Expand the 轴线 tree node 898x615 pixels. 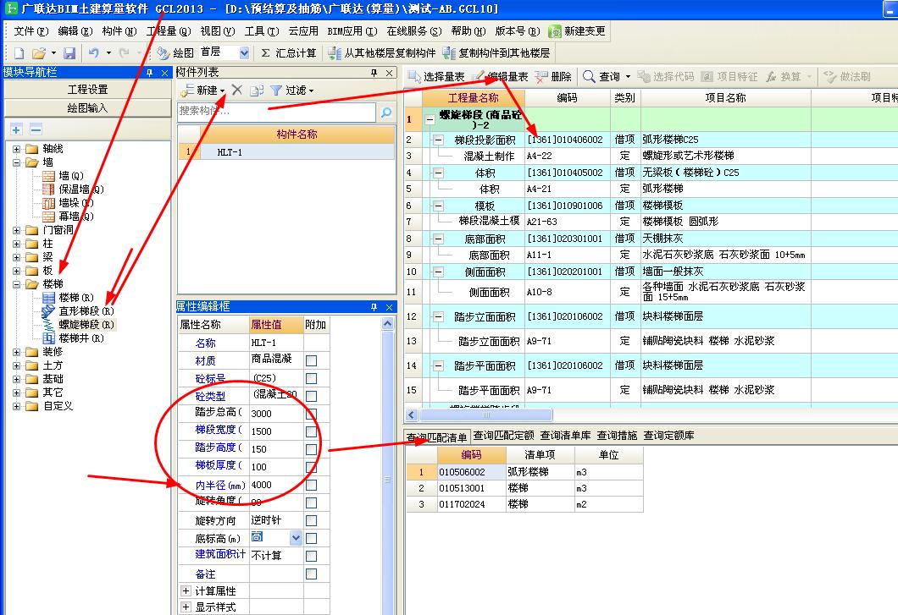16,149
